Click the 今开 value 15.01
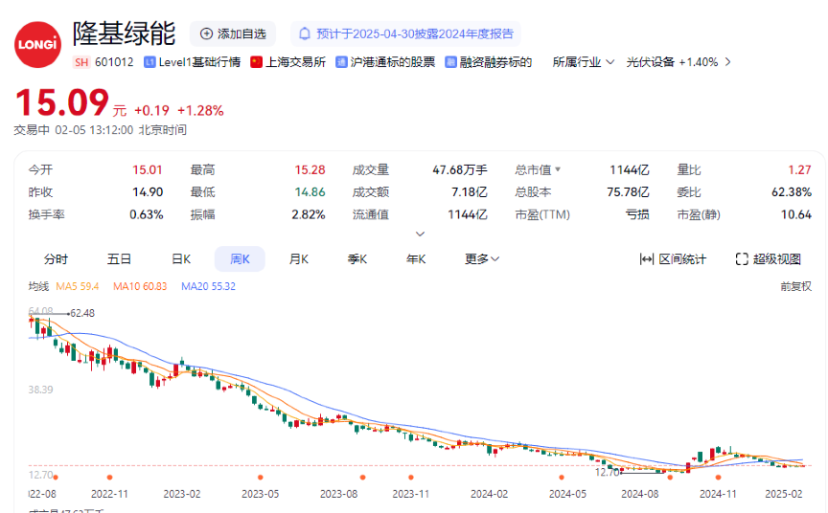828x513 pixels. pyautogui.click(x=148, y=169)
